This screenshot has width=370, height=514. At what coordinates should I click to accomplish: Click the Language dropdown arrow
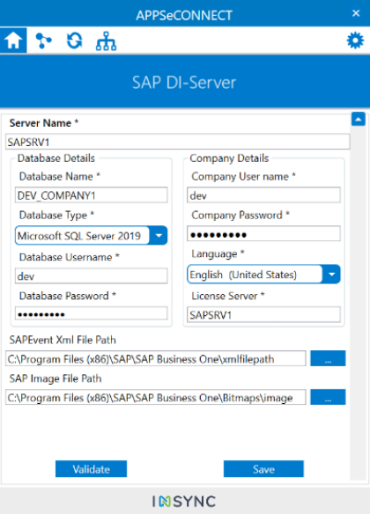[331, 274]
